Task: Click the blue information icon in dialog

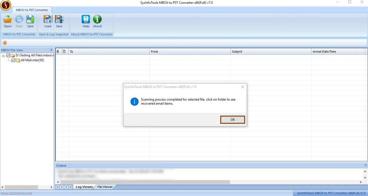Action: [134, 102]
